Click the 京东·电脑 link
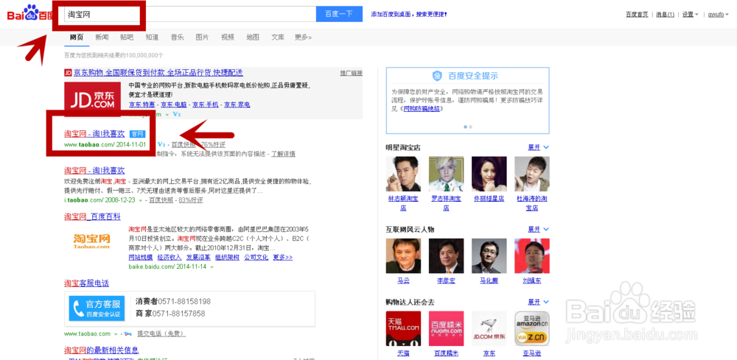Screen dimensions: 737x360 point(174,105)
